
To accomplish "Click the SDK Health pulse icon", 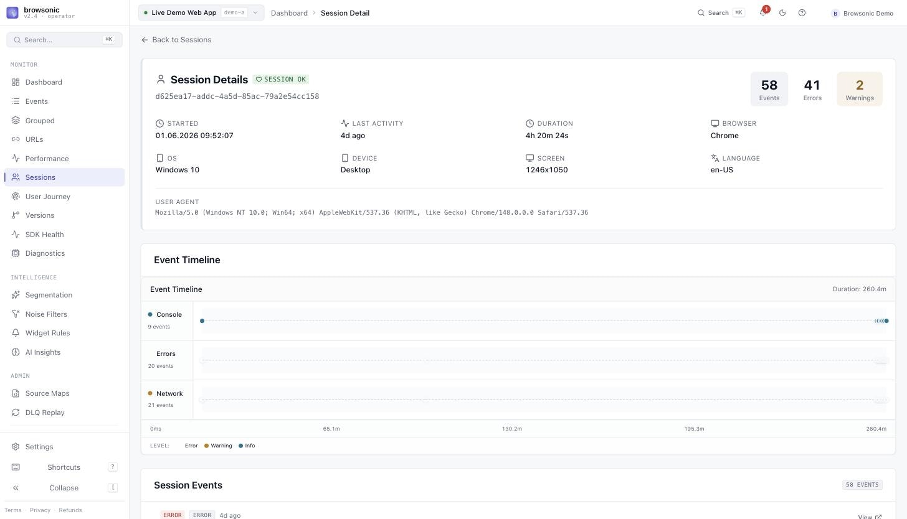I will click(x=16, y=235).
